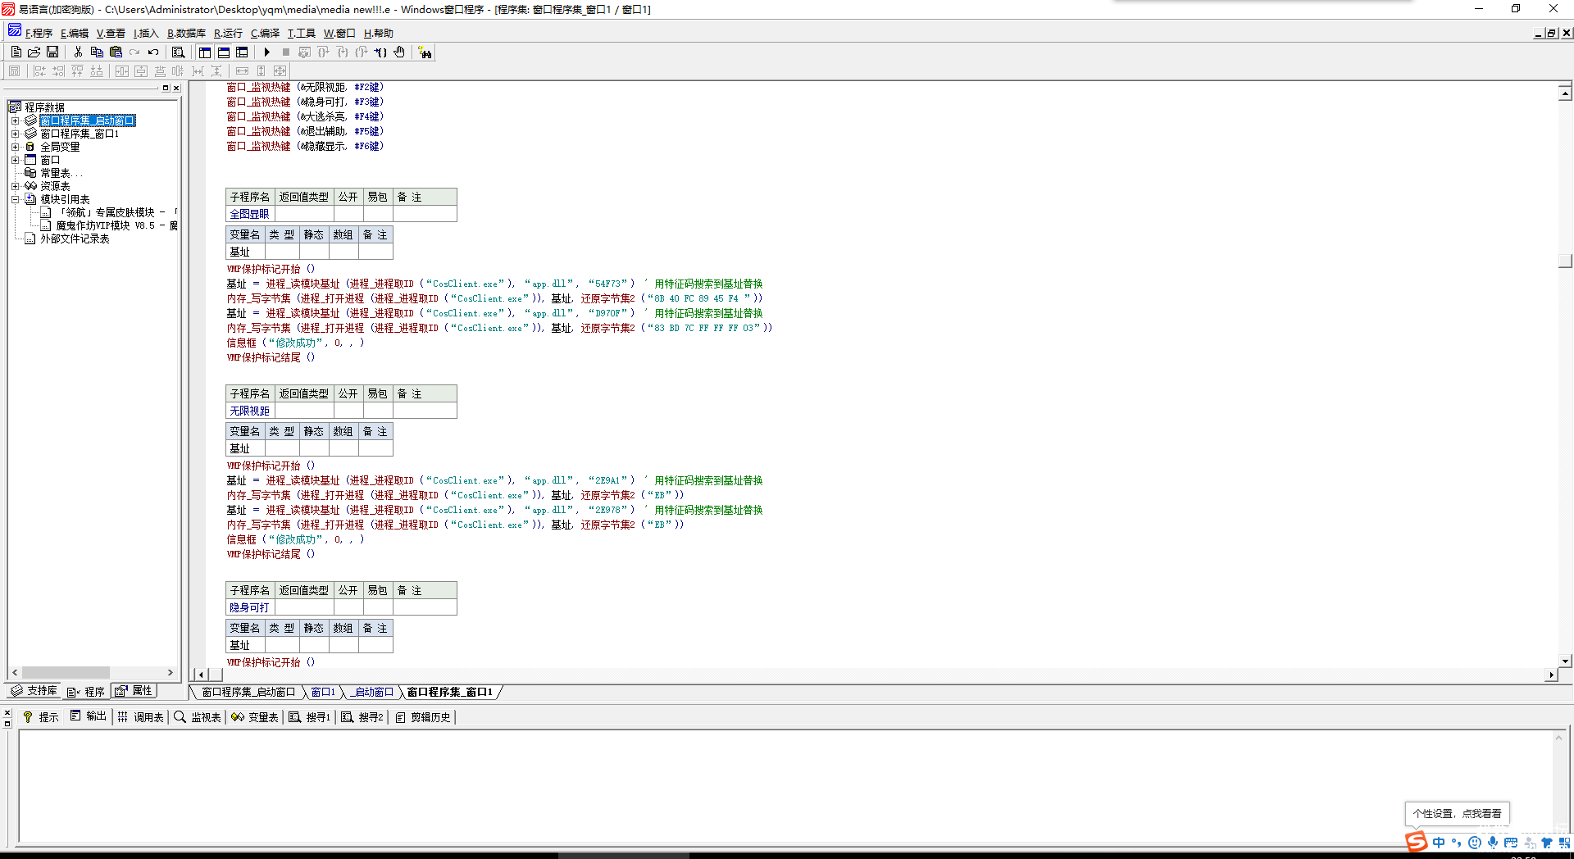Click the Open file toolbar icon

click(x=34, y=52)
